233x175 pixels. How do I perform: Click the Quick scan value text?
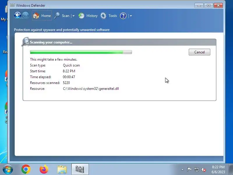click(71, 65)
